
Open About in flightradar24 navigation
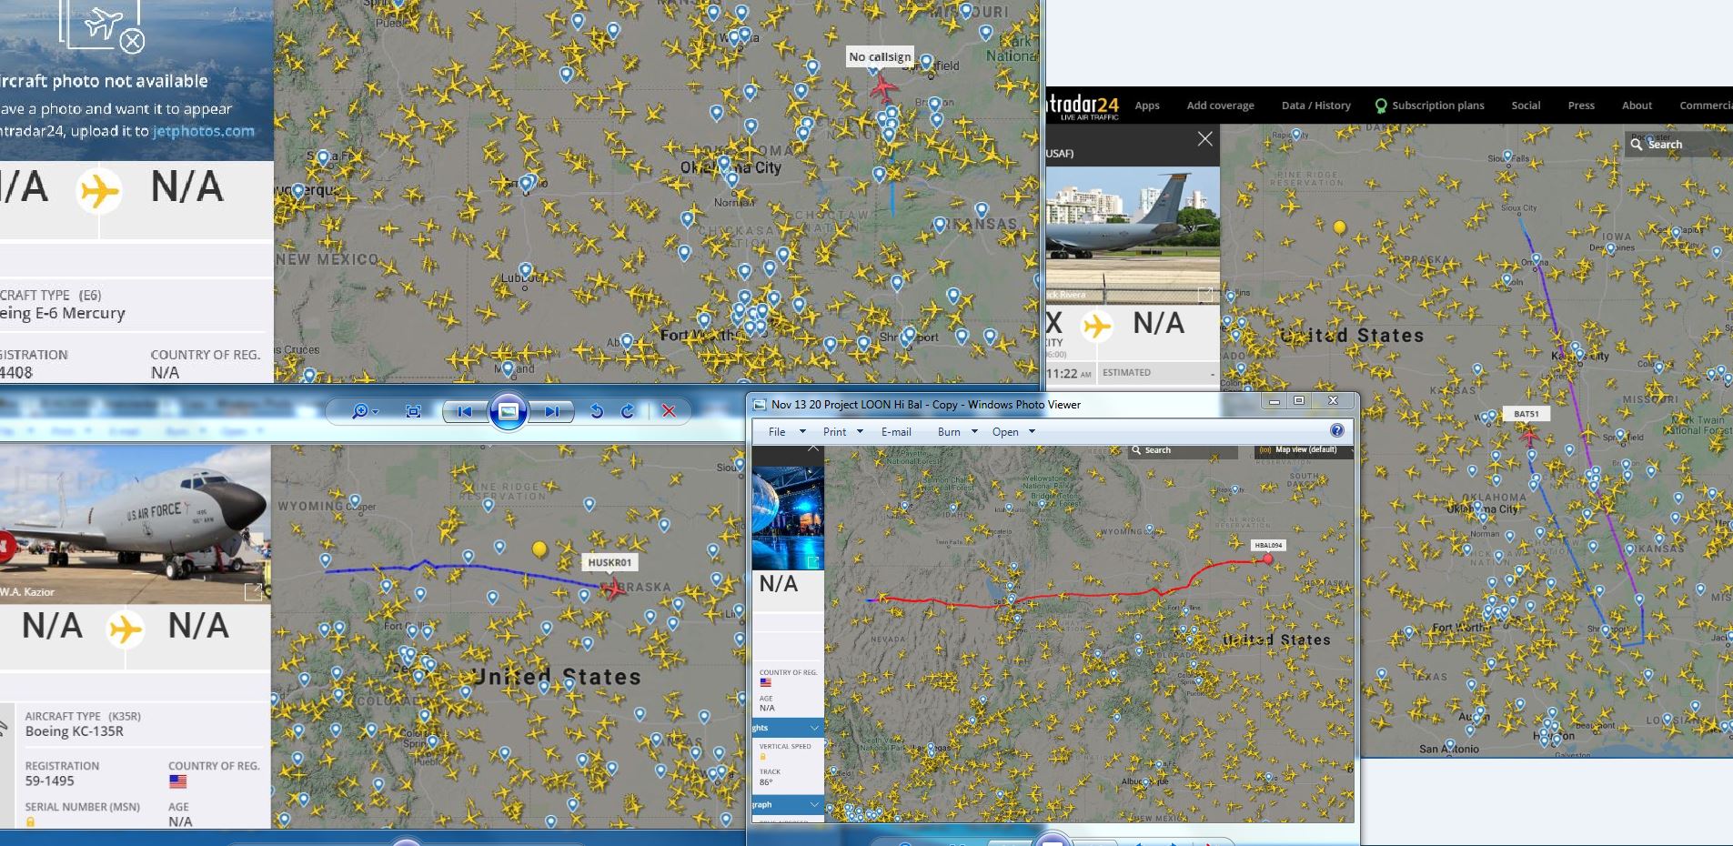click(x=1637, y=106)
